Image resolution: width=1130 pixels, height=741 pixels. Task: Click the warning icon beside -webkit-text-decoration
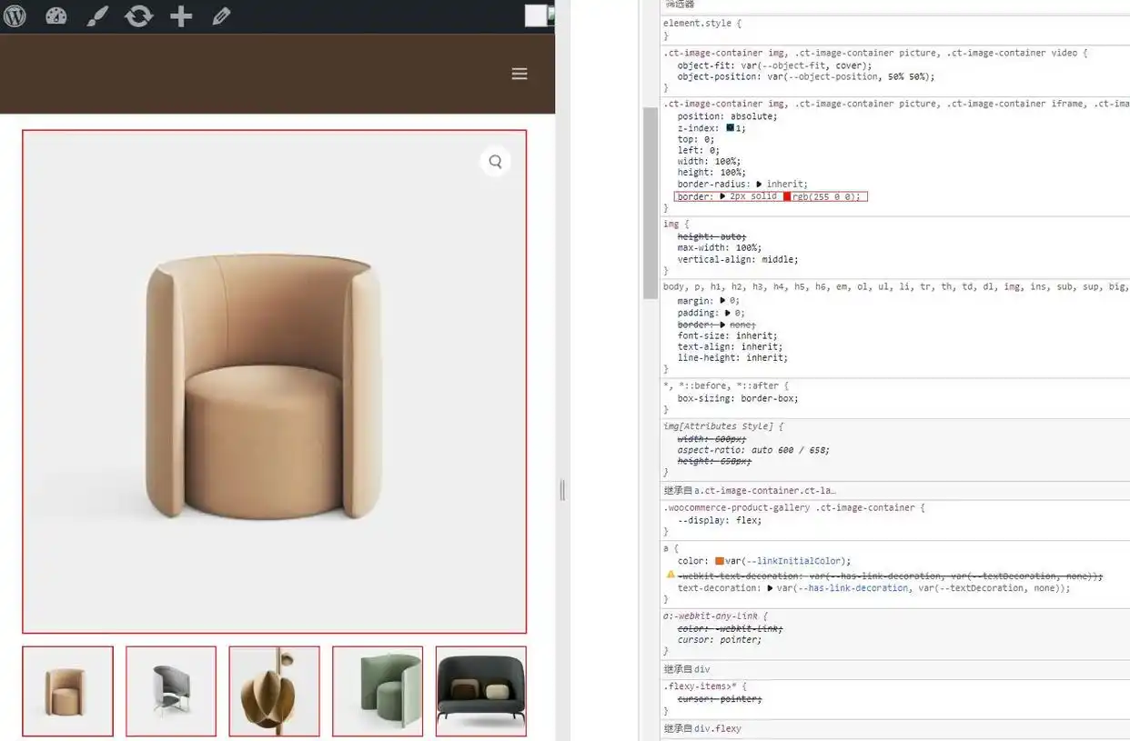click(x=671, y=575)
